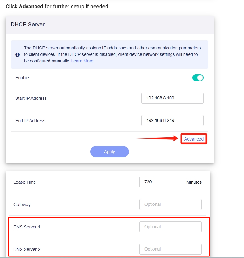Select the DNS Server 2 input box
This screenshot has height=258, width=244.
[170, 249]
